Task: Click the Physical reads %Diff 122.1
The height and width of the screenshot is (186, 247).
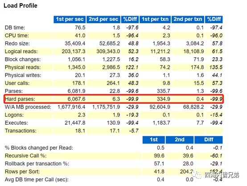Action: (132, 68)
